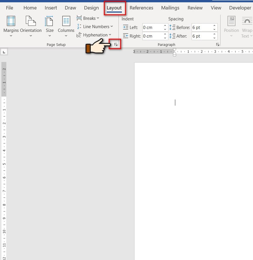Open the File tab
Screen dimensions: 253x260
(x=9, y=8)
